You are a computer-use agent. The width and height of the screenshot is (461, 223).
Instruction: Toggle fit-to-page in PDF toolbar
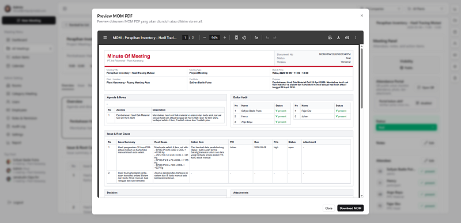coord(236,37)
